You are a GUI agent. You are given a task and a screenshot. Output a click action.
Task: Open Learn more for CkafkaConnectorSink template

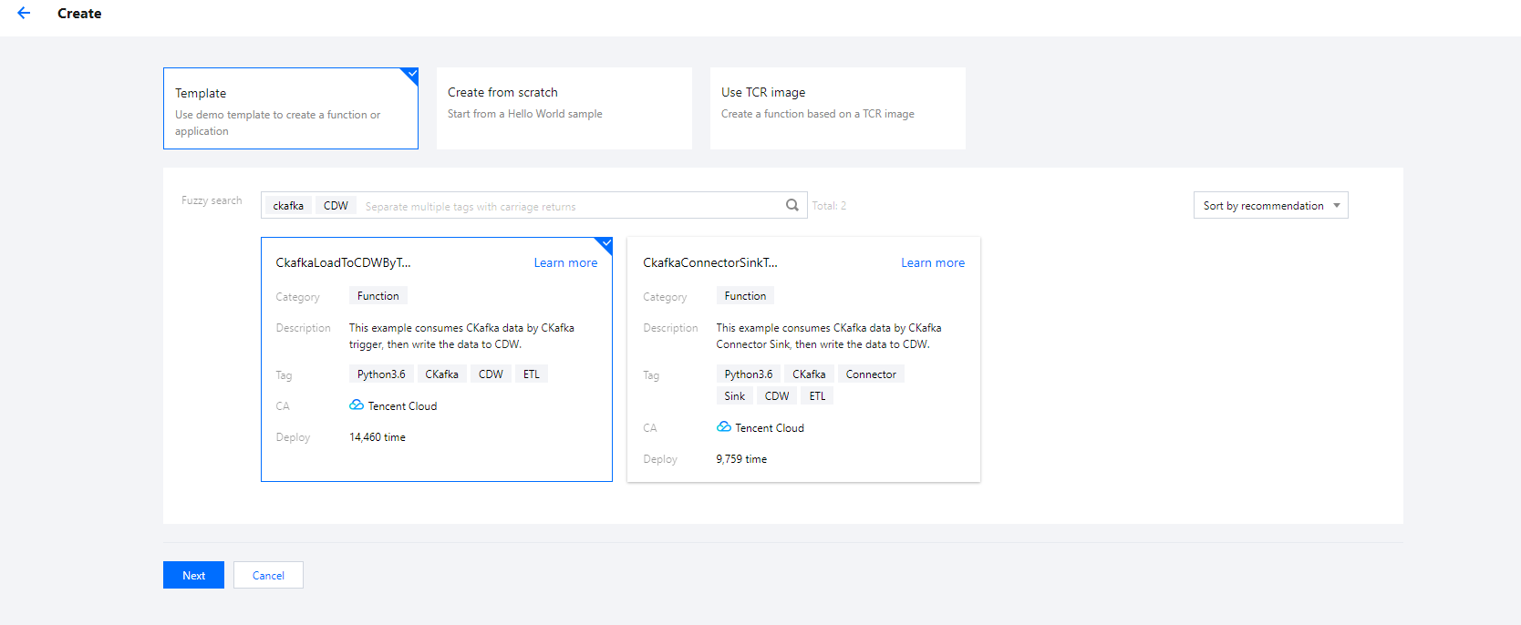coord(932,263)
